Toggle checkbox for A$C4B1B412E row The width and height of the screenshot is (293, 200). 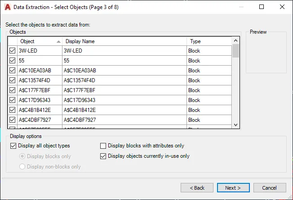coord(12,110)
